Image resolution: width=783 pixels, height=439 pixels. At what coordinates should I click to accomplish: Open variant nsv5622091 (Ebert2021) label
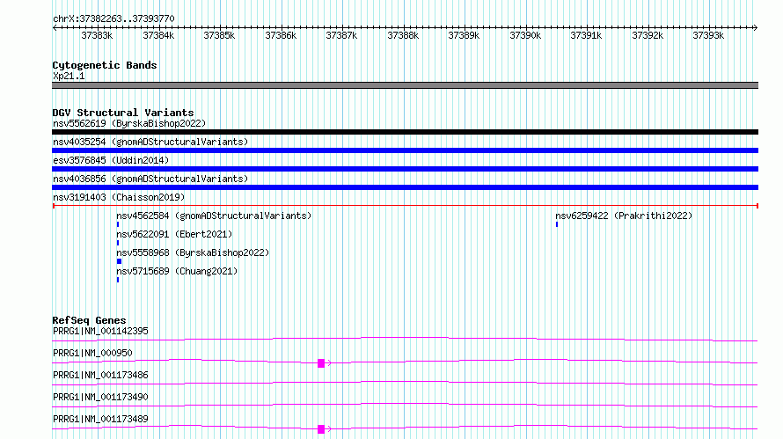pos(174,234)
